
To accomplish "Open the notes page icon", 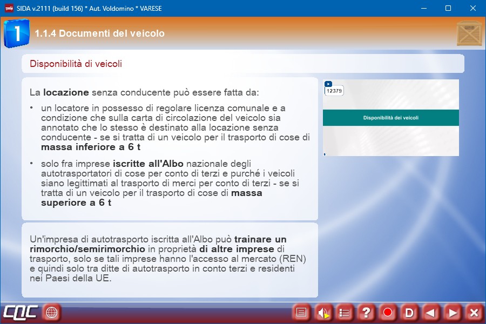I will coord(301,312).
